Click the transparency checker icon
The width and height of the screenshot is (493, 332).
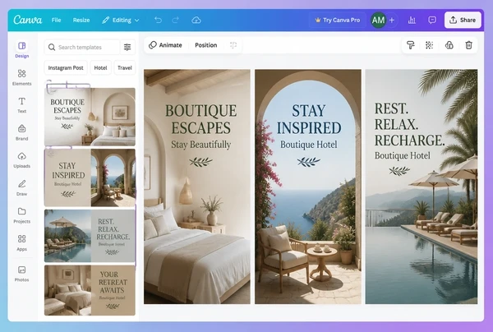coord(430,45)
